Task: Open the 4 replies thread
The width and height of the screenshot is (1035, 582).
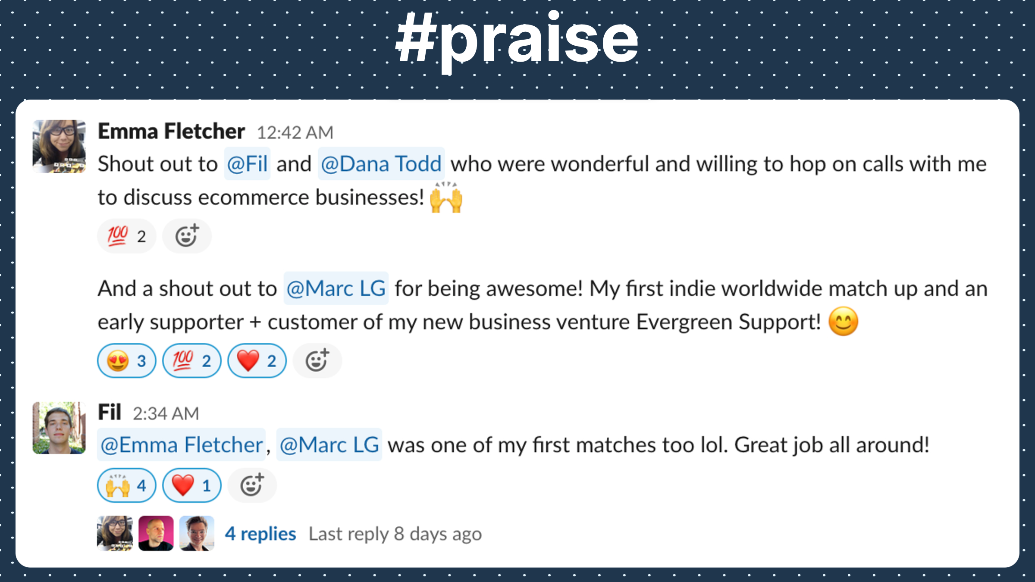Action: (x=260, y=534)
